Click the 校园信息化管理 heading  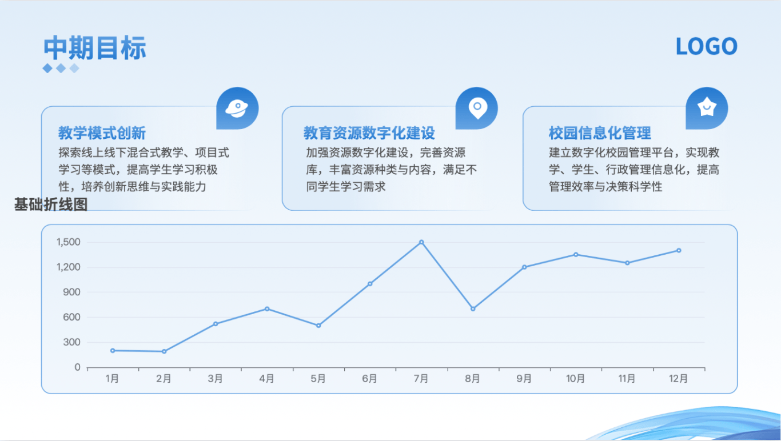(600, 134)
